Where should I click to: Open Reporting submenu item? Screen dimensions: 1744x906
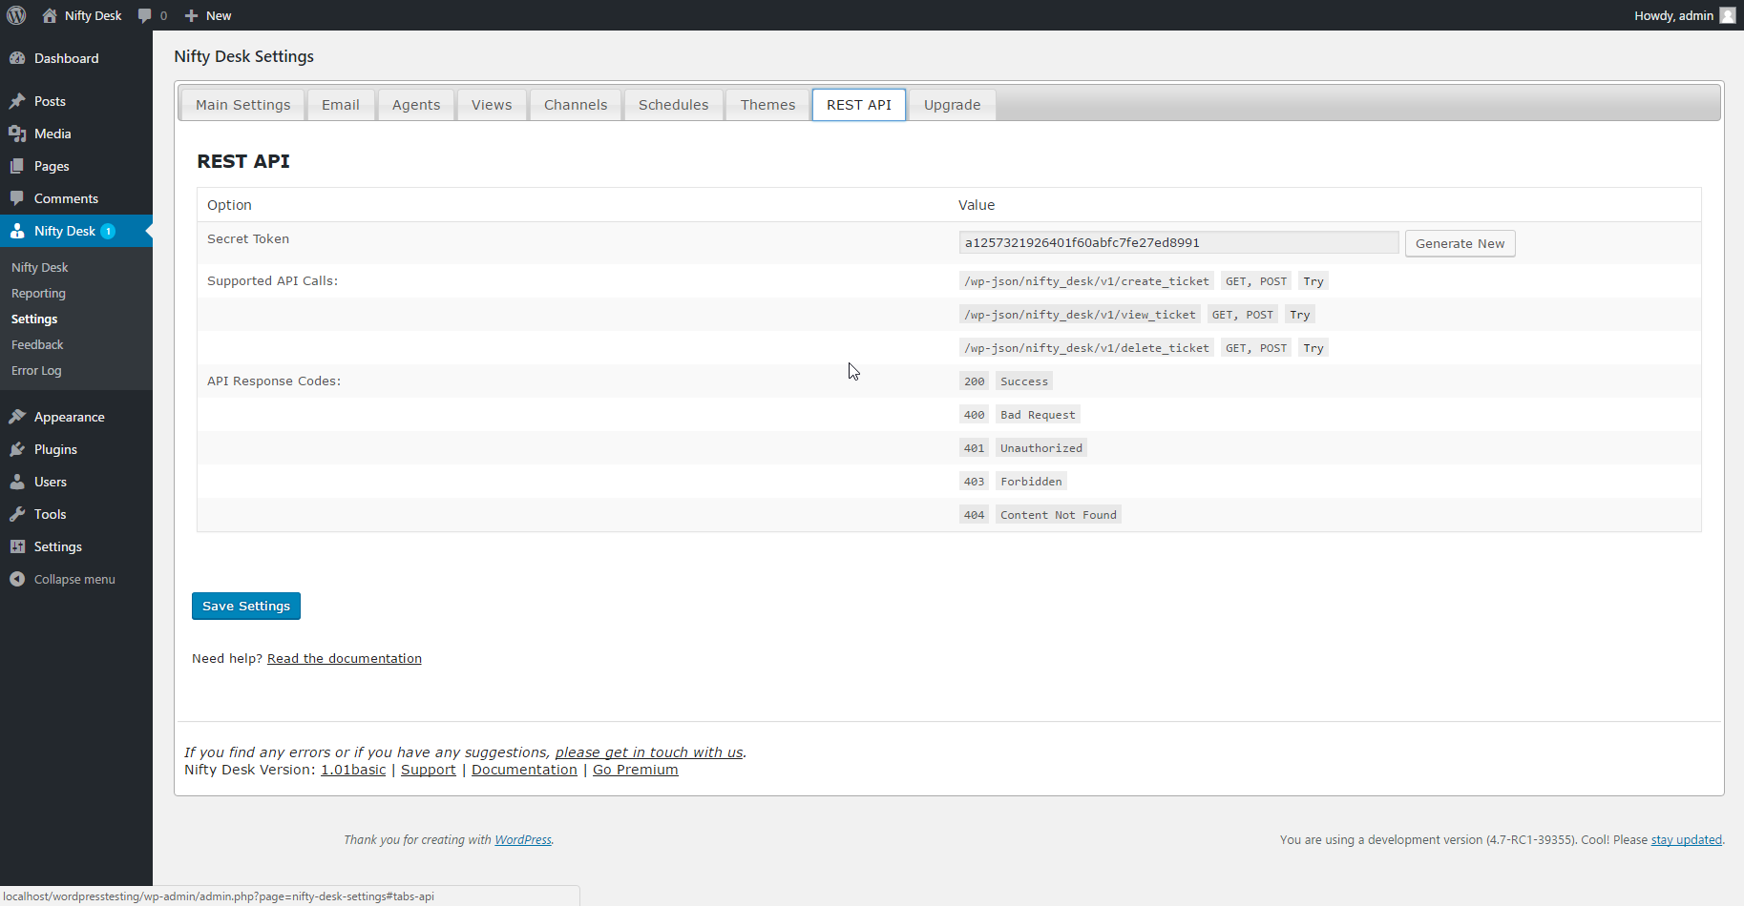pyautogui.click(x=39, y=294)
